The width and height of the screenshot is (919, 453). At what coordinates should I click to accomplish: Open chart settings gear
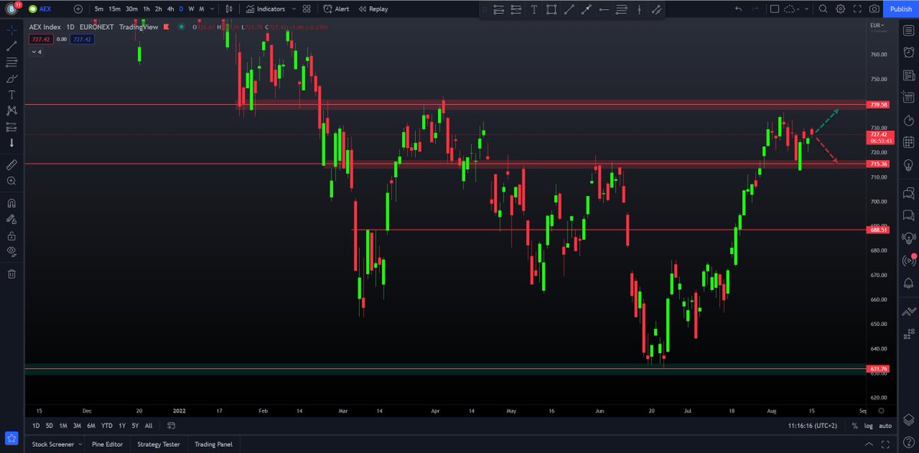[x=841, y=9]
